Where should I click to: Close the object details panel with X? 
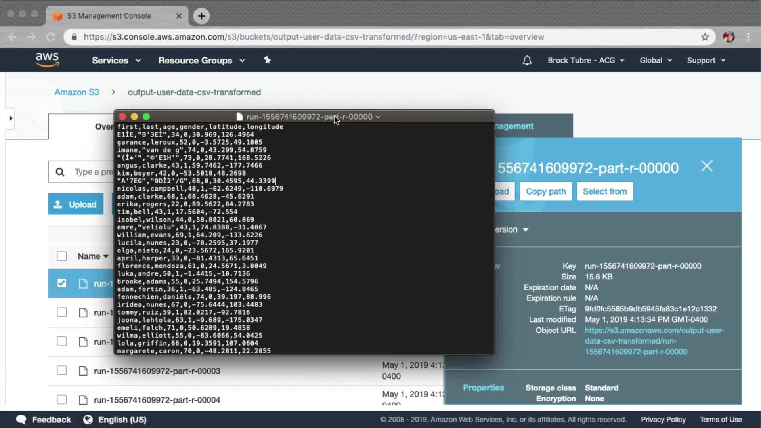tap(707, 166)
